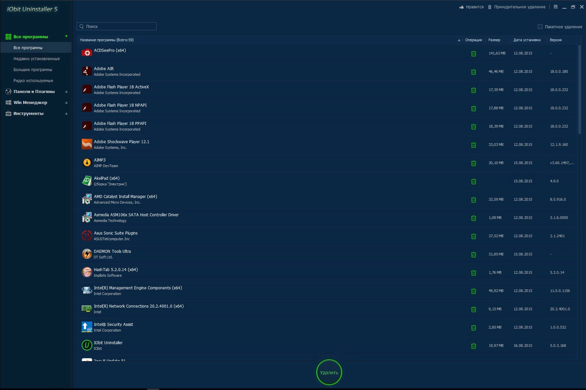Click the trash icon for ACDSeePro (x64)
Screen dimensions: 586x390
click(473, 53)
